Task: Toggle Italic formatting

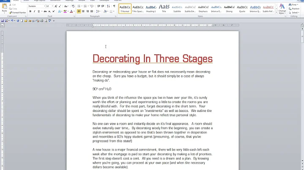Action: (34, 11)
